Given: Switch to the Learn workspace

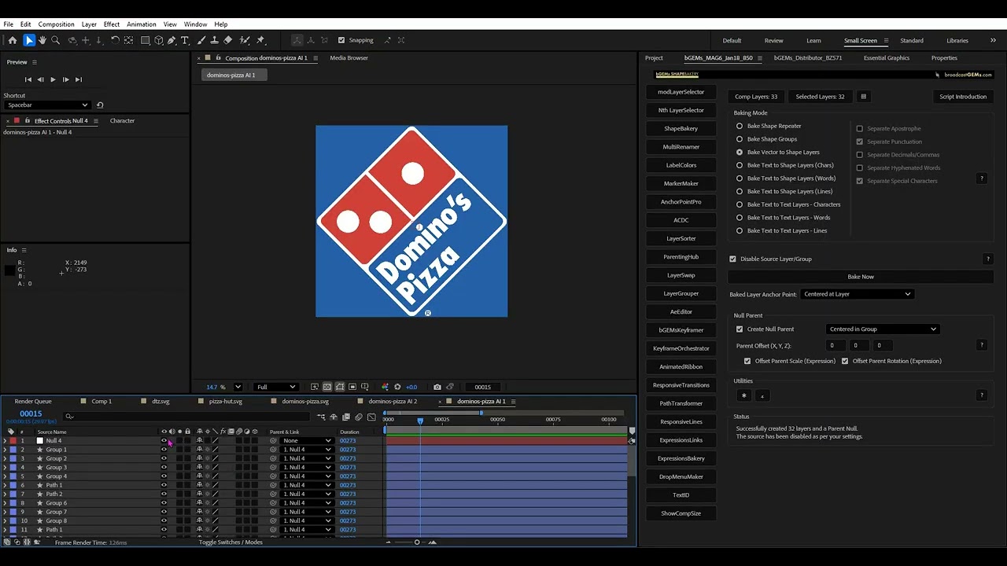Looking at the screenshot, I should point(813,40).
